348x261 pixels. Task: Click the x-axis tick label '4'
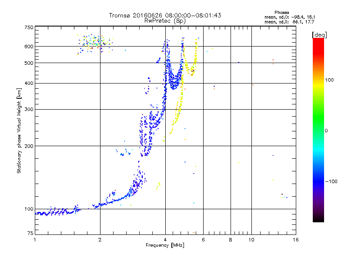[x=165, y=240]
